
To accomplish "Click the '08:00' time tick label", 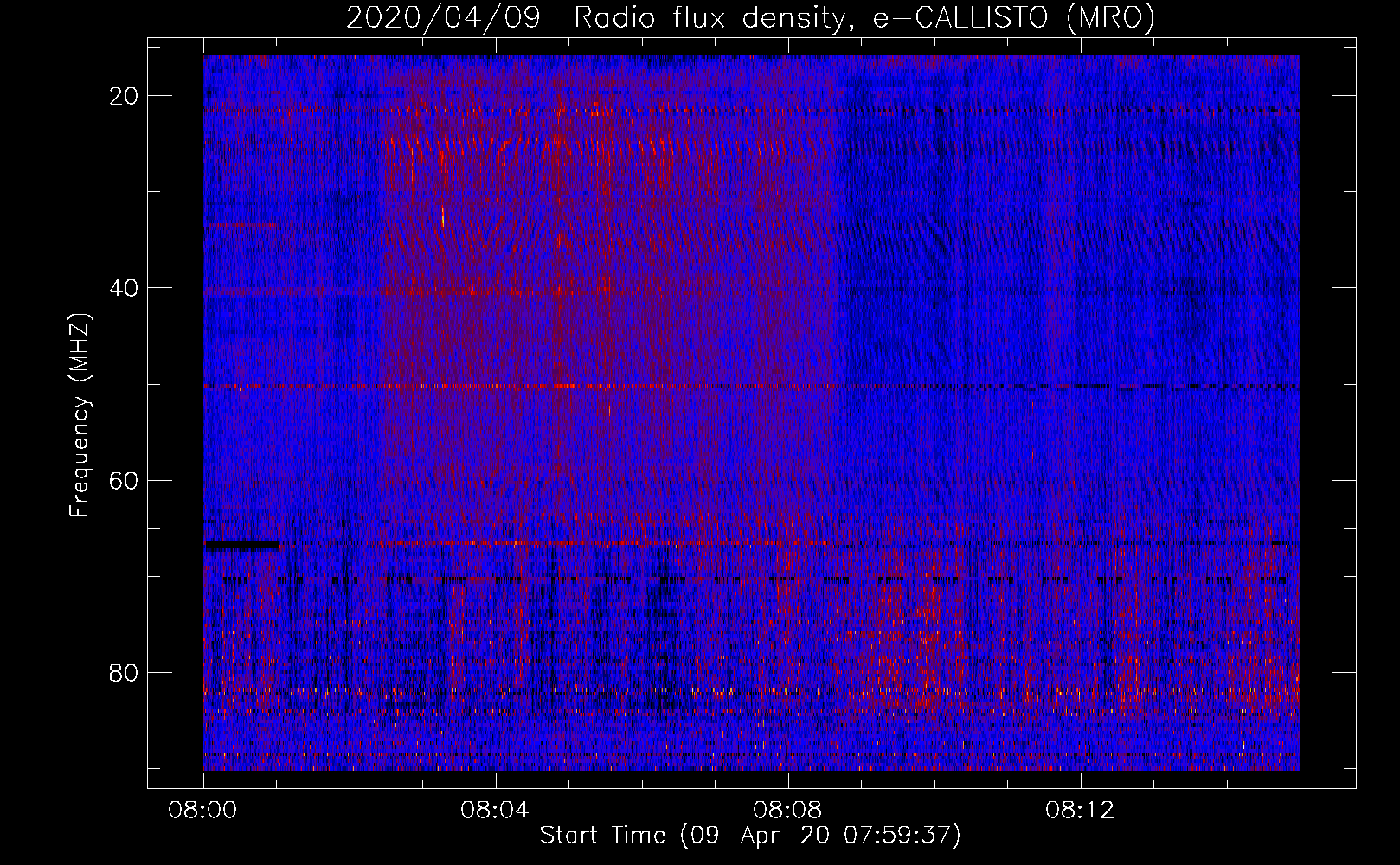I will (x=203, y=811).
